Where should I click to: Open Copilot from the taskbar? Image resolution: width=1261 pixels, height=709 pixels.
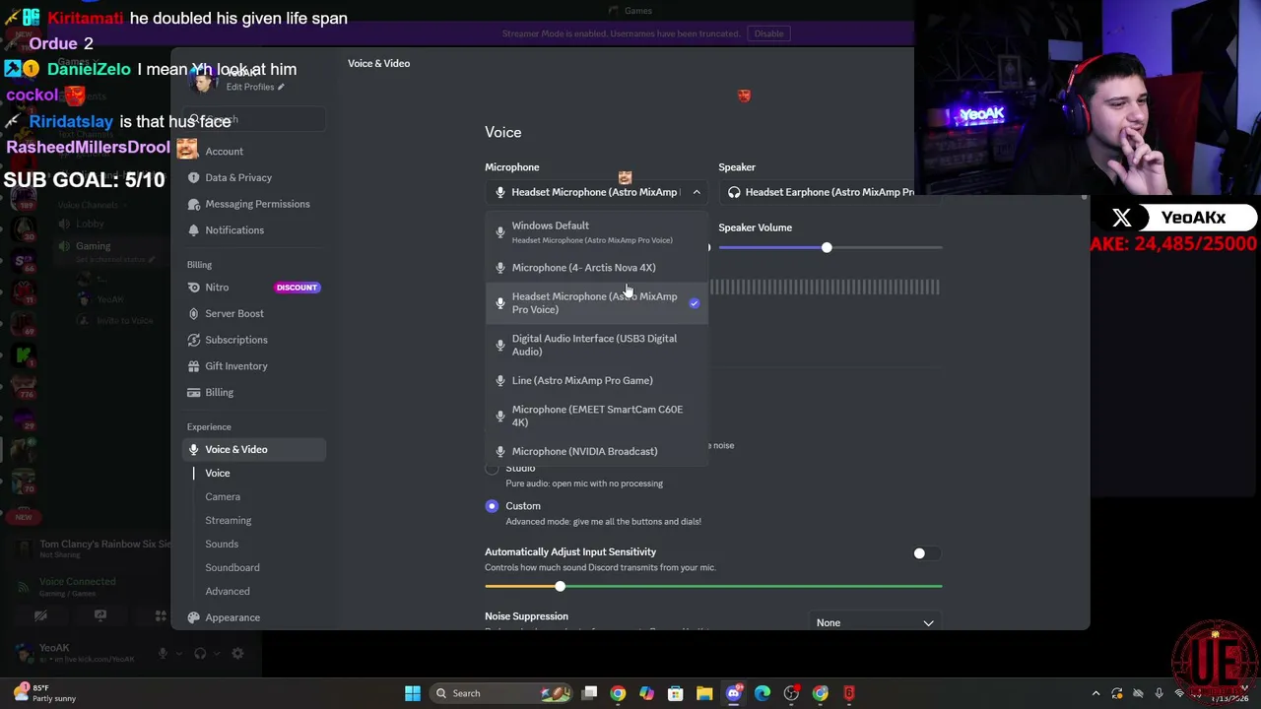pyautogui.click(x=646, y=693)
